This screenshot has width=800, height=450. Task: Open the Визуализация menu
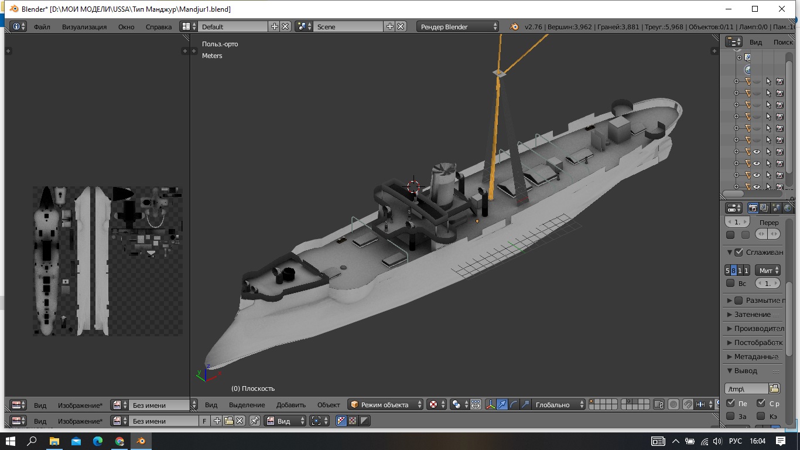84,27
